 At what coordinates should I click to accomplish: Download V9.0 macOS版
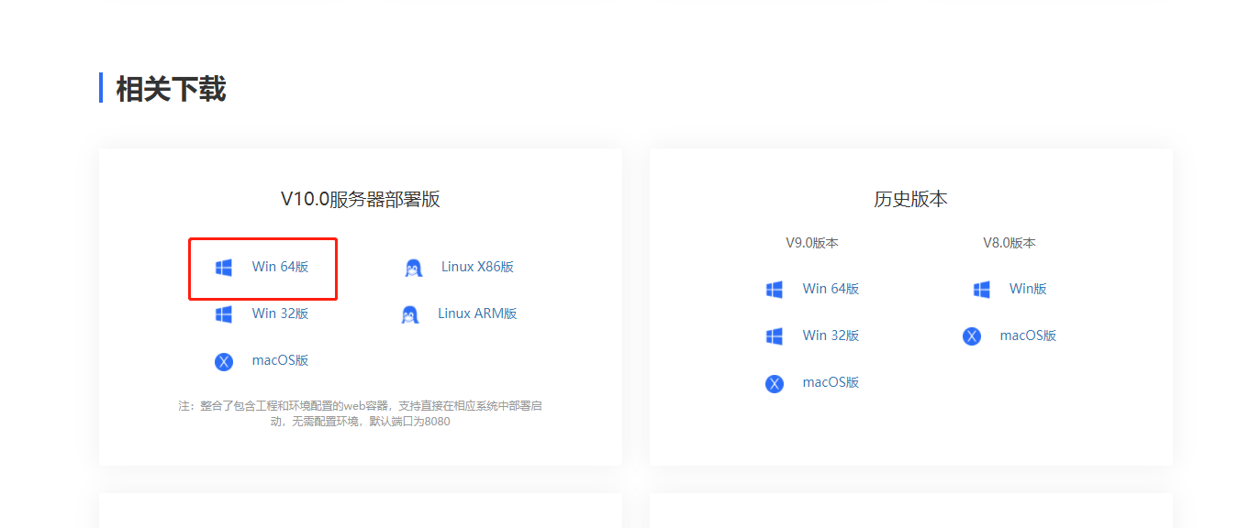(831, 382)
